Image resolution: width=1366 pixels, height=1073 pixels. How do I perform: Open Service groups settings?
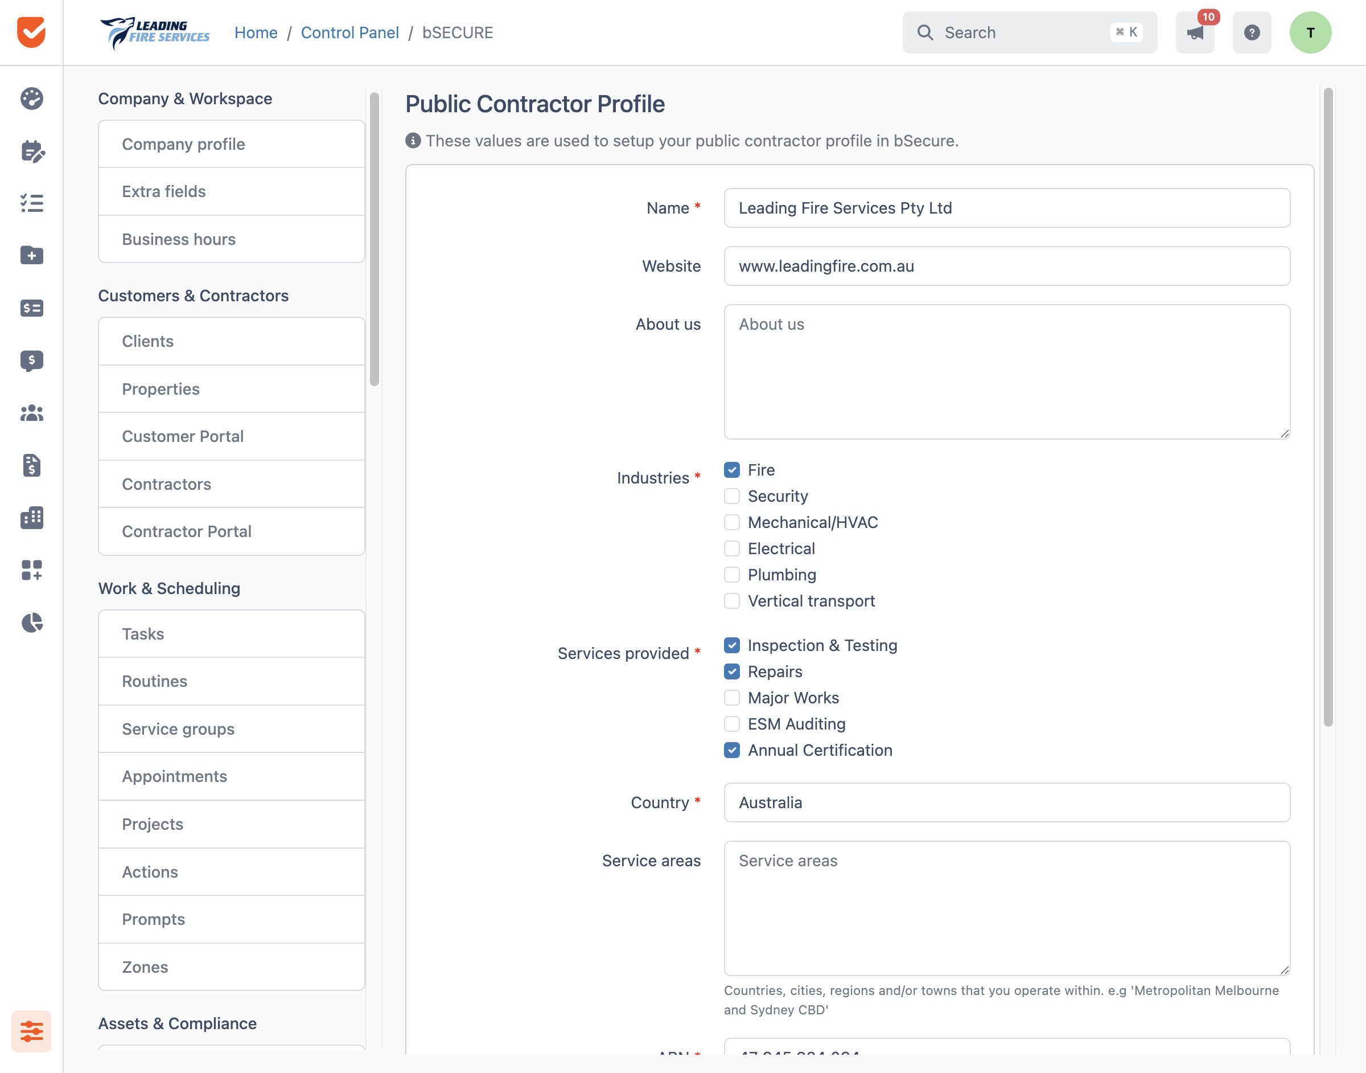pyautogui.click(x=231, y=729)
